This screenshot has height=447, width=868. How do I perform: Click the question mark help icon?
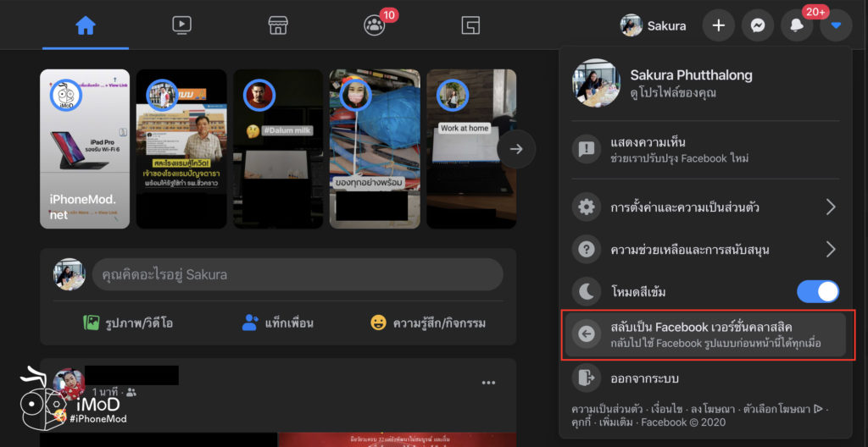[x=586, y=250]
